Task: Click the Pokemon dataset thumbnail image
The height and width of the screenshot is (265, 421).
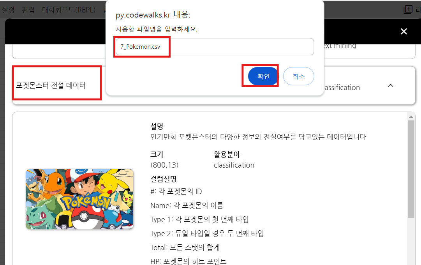Action: pos(79,199)
